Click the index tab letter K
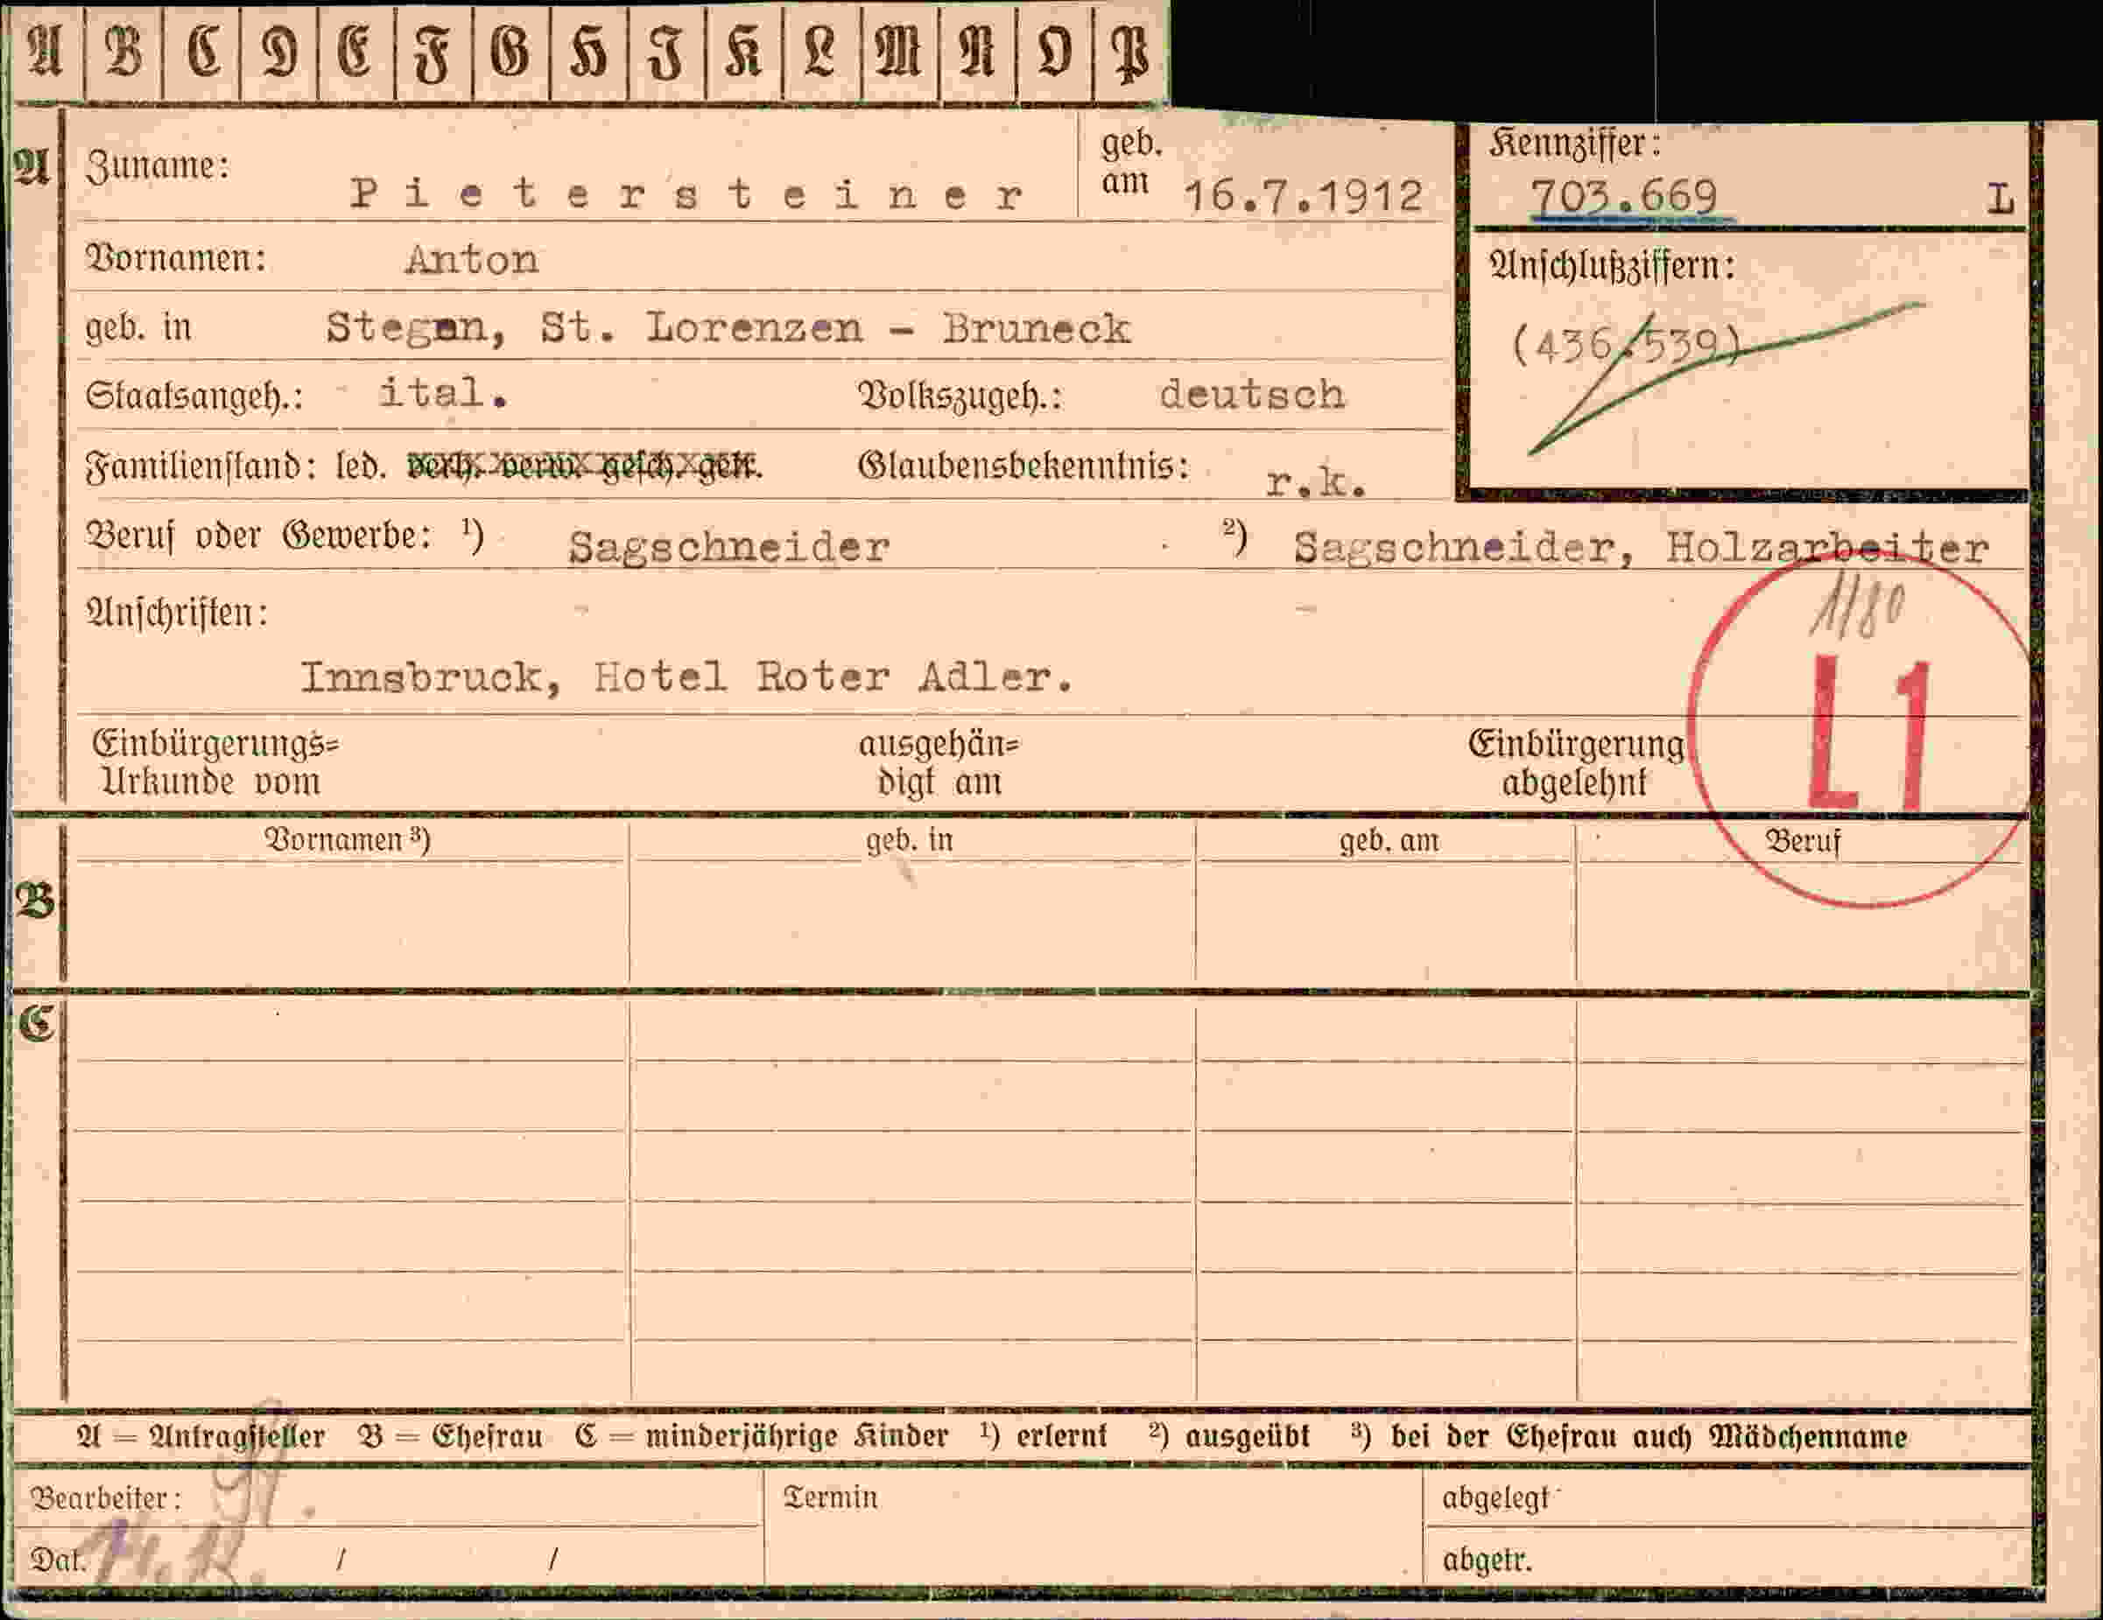This screenshot has width=2103, height=1620. pyautogui.click(x=743, y=51)
